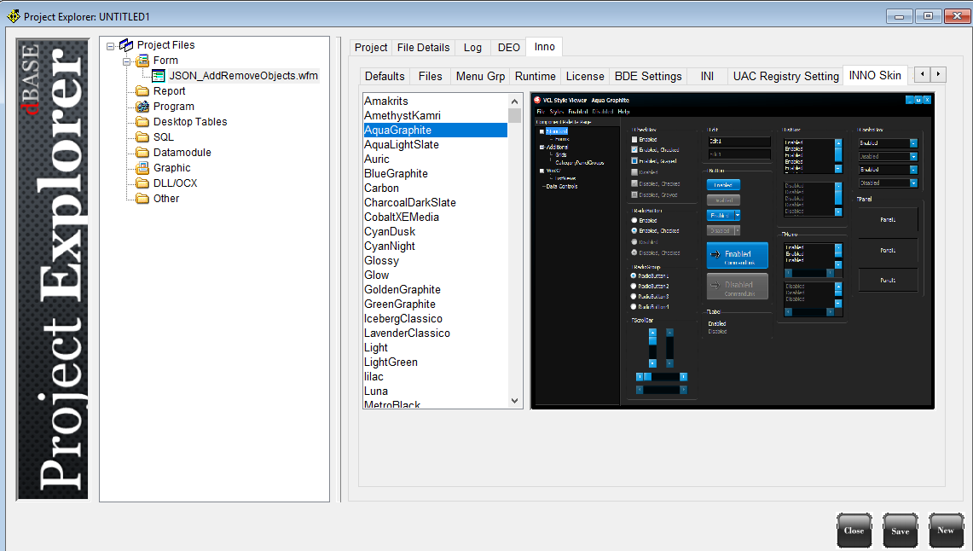Click the Form folder icon
Viewport: 973px width, 551px height.
[x=142, y=61]
